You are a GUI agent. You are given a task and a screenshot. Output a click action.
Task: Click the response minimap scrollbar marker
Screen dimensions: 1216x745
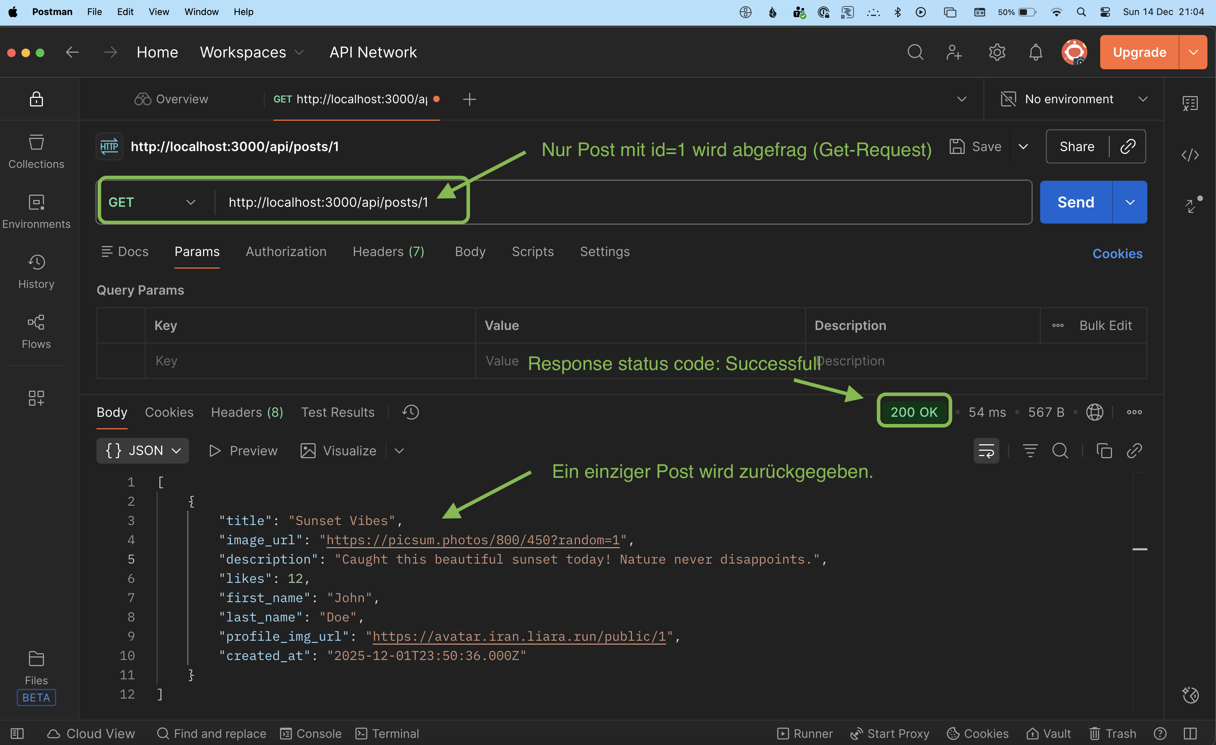click(x=1140, y=549)
